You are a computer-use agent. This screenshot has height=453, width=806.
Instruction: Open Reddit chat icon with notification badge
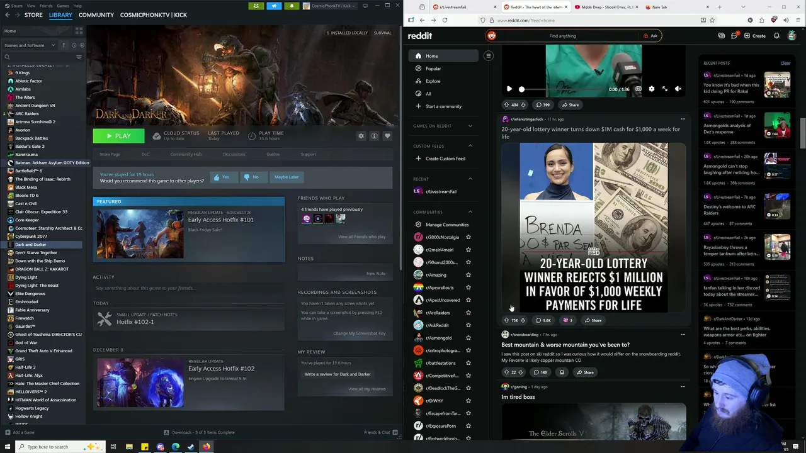click(x=734, y=36)
